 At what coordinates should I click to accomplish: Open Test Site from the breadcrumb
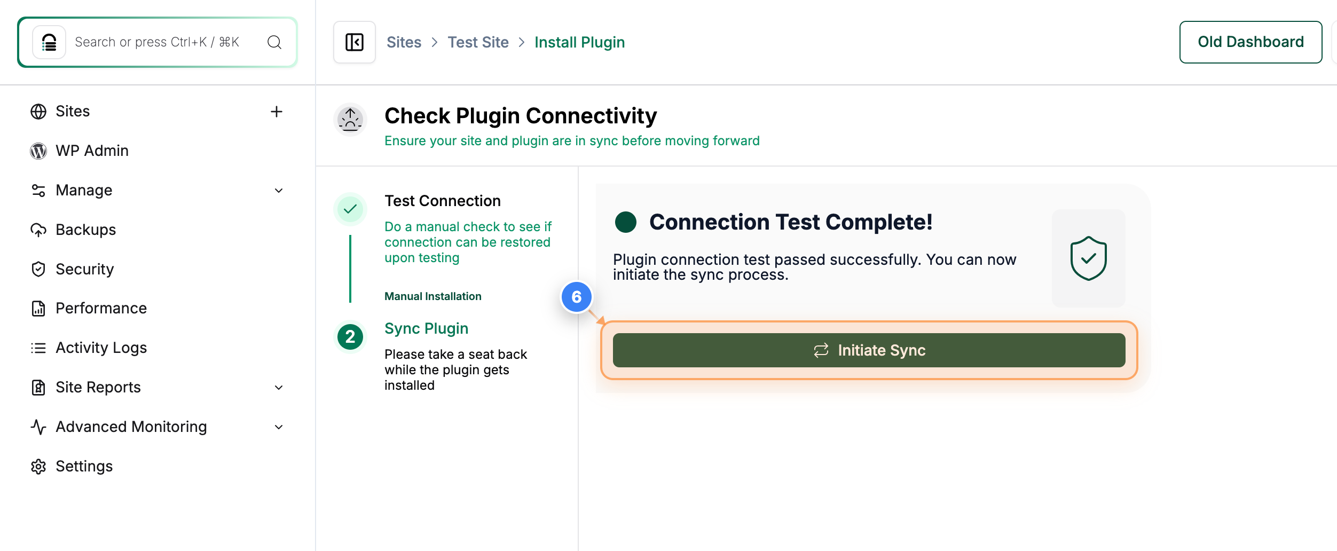click(478, 42)
